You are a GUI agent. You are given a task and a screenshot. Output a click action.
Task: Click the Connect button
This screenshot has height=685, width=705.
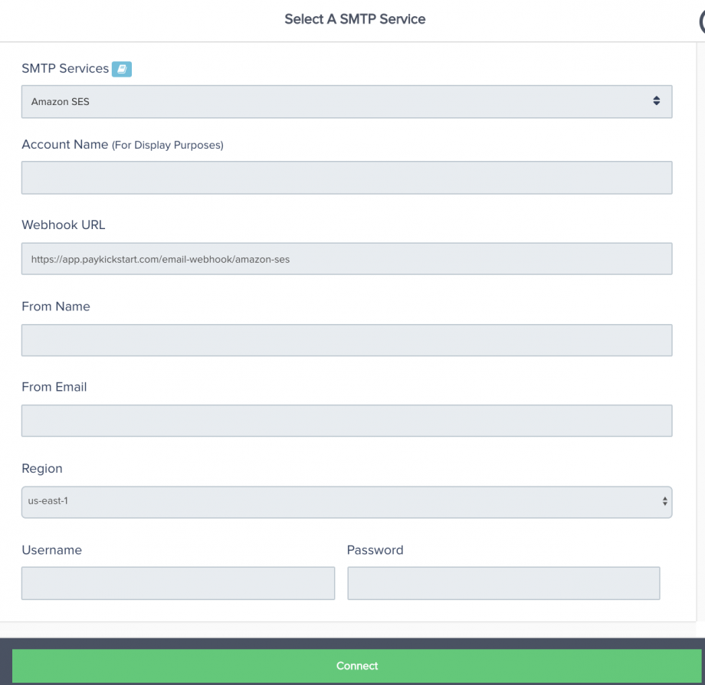(x=356, y=666)
